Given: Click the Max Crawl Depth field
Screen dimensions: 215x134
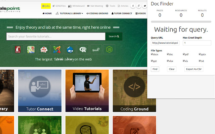Looking at the screenshot, I should (x=197, y=43).
